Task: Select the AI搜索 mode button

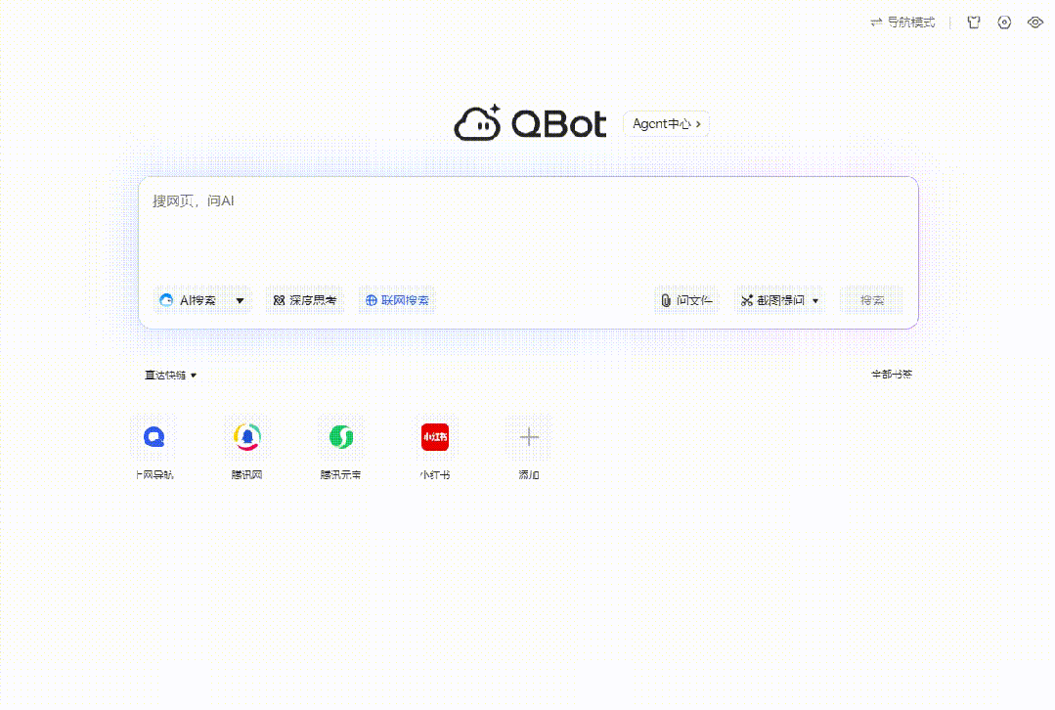Action: (x=188, y=300)
